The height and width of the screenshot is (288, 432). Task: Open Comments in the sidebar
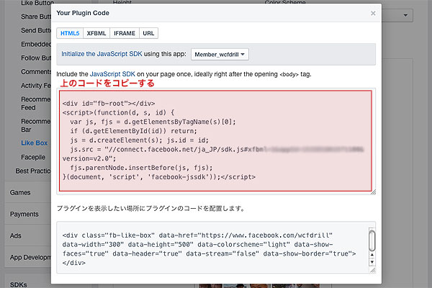36,72
